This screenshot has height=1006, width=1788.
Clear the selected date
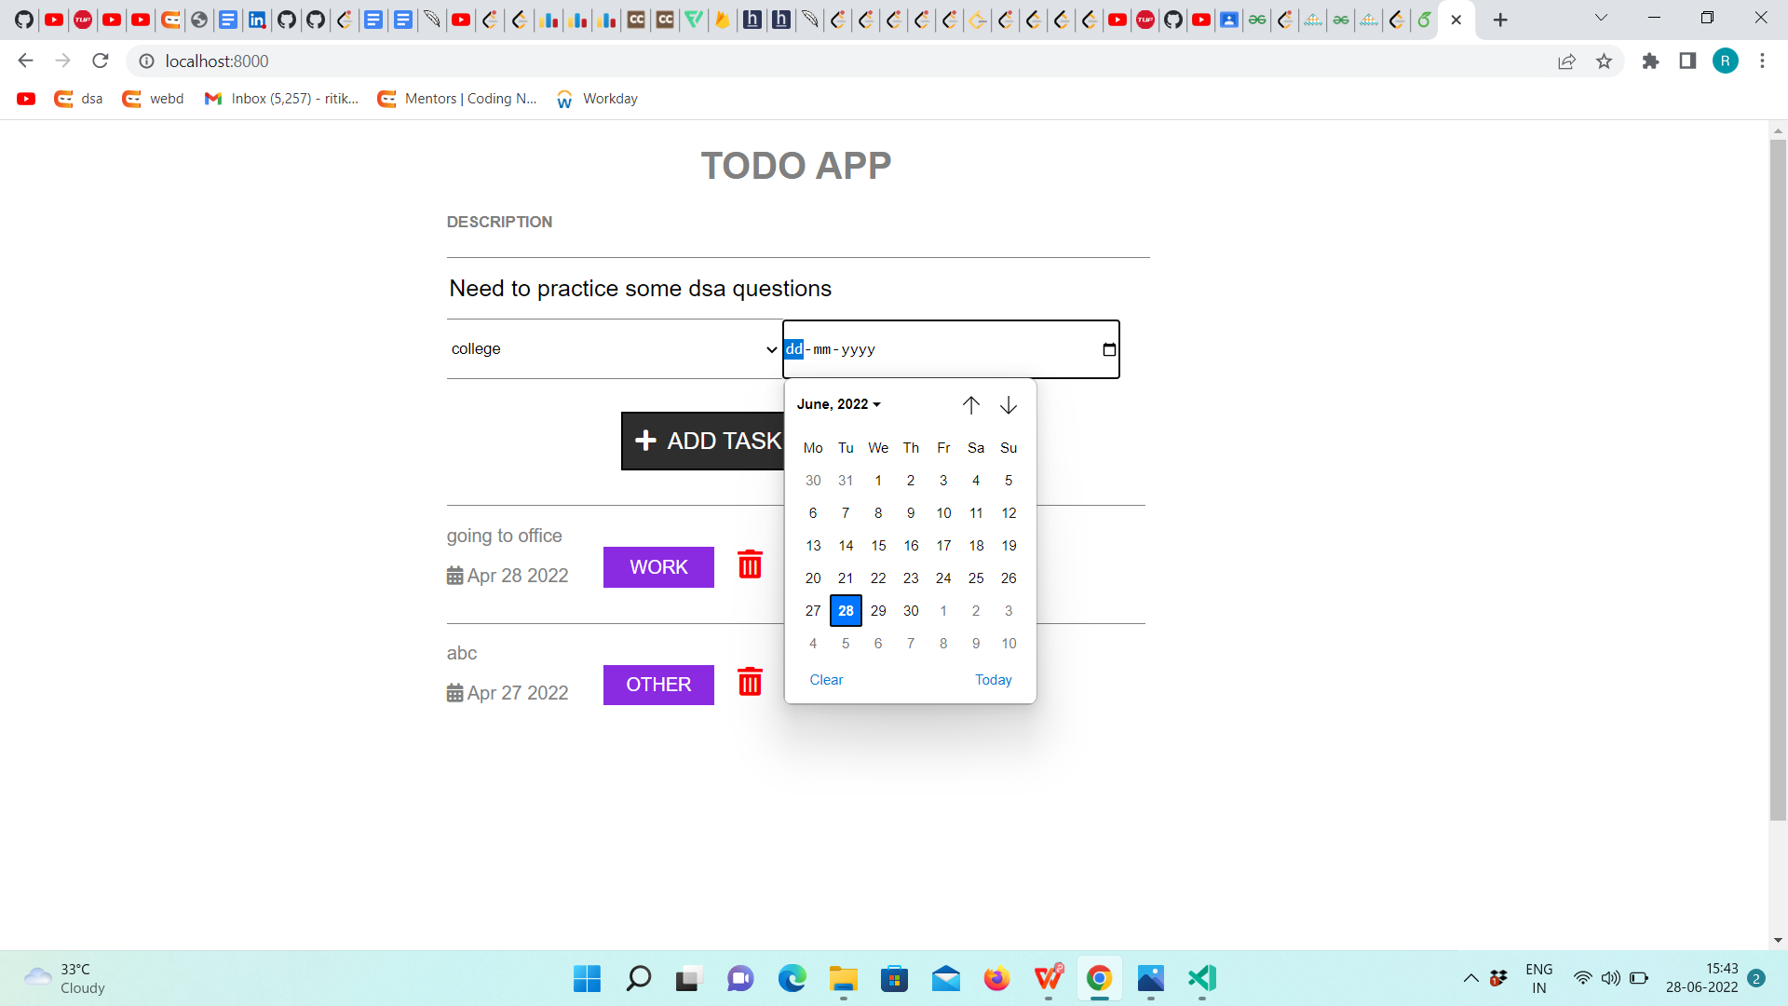(826, 680)
